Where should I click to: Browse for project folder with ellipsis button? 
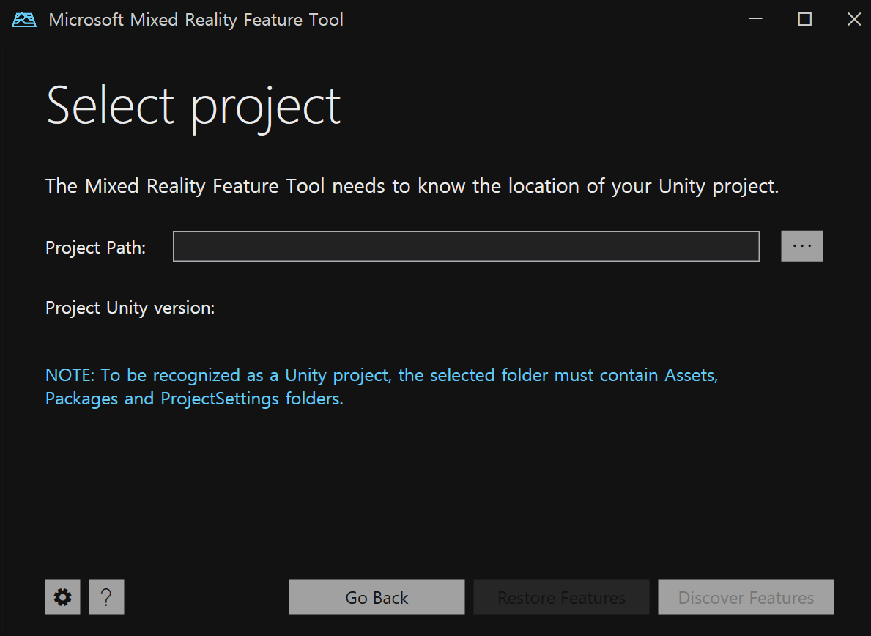pyautogui.click(x=801, y=246)
